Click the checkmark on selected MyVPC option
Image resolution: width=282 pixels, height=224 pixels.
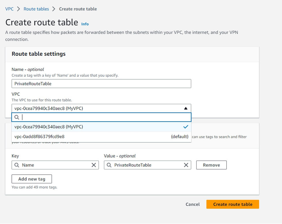pyautogui.click(x=186, y=127)
